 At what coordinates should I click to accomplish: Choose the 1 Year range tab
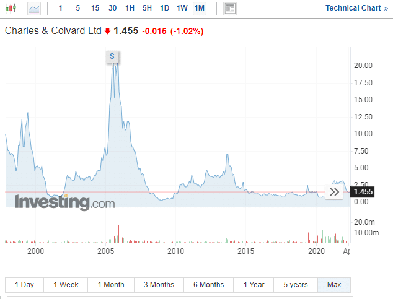(254, 285)
